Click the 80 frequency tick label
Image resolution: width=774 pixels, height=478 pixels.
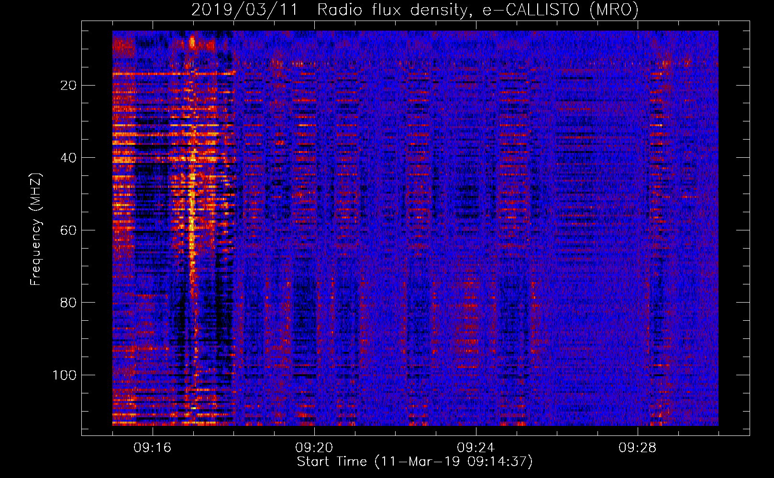pos(69,303)
